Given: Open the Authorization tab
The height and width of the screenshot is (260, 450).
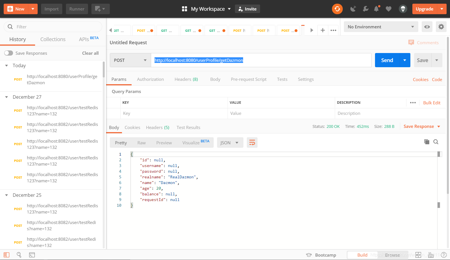Looking at the screenshot, I should click(x=150, y=79).
